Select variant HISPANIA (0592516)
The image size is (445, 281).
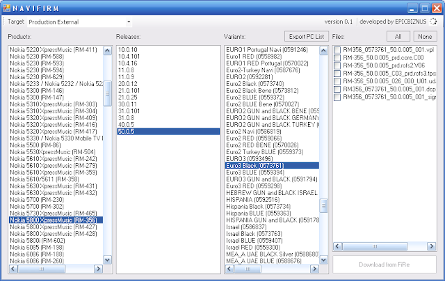coord(253,200)
